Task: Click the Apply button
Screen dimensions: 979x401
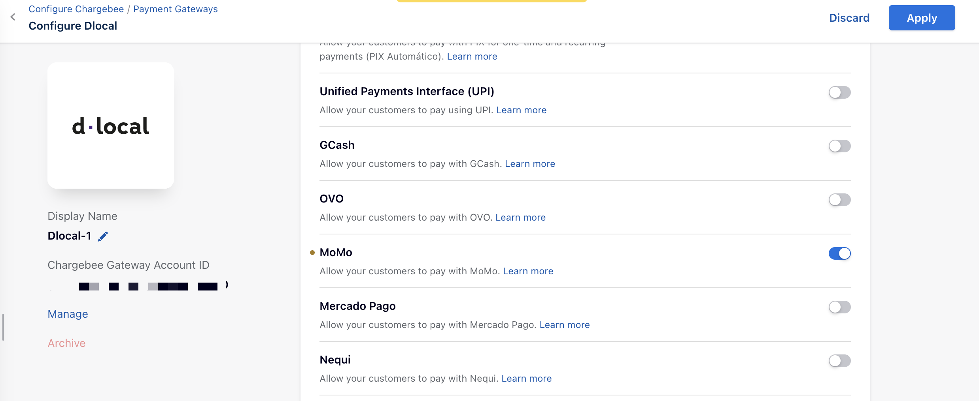Action: point(922,18)
